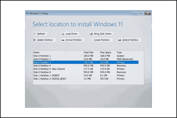Click the 955.0 MB total size value
Screen dimensions: 177x118
pyautogui.click(x=88, y=65)
